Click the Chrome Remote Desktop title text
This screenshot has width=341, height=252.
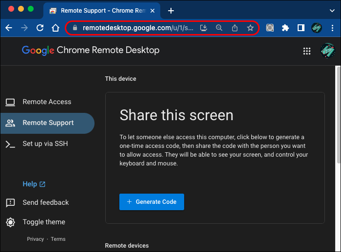[108, 50]
